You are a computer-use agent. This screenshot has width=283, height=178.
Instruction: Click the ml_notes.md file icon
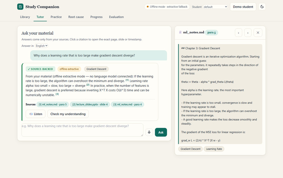point(180,32)
